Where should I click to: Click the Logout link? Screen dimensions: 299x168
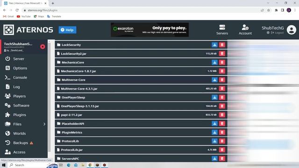click(277, 33)
